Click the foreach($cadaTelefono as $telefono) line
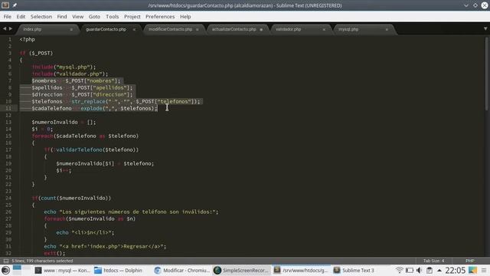Screen dimensions: 490x276 point(85,136)
